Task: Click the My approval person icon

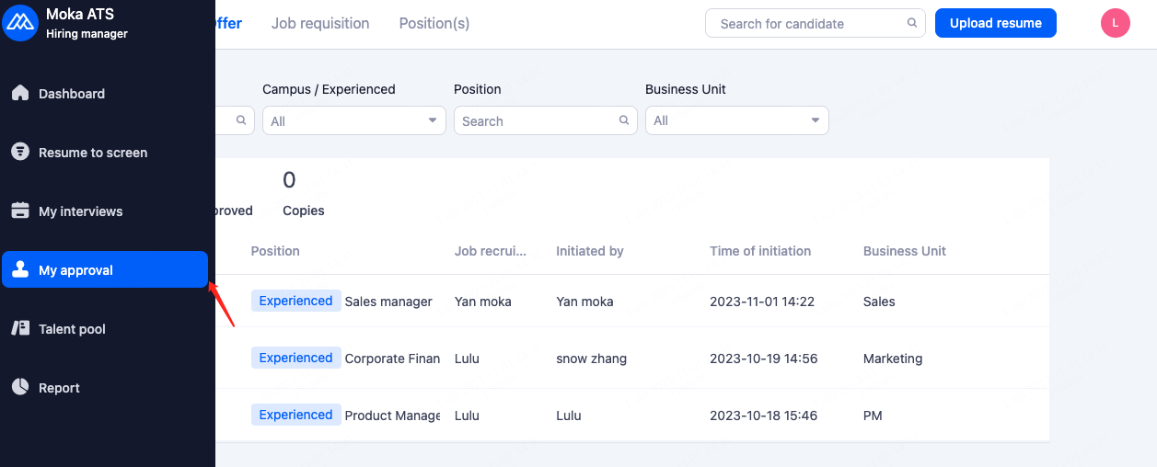Action: tap(20, 269)
